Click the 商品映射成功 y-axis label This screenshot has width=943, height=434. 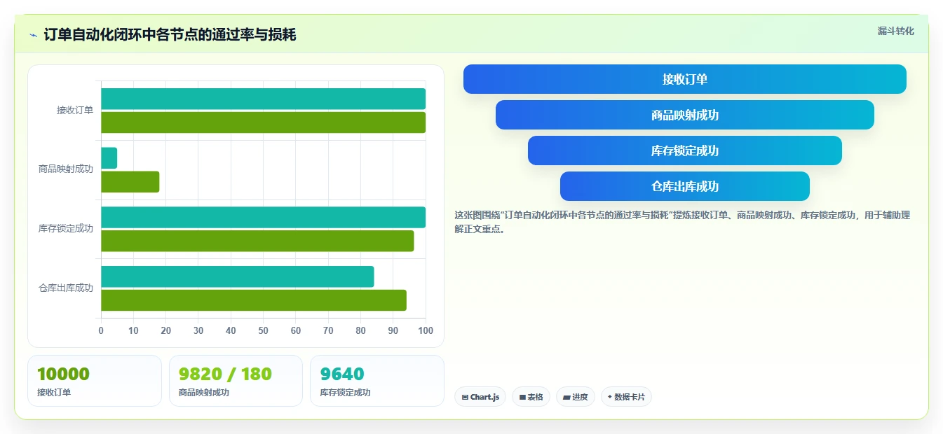pyautogui.click(x=66, y=169)
